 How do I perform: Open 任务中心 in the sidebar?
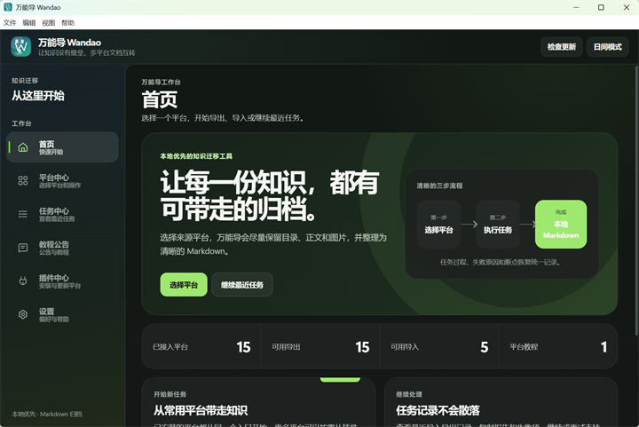click(62, 214)
